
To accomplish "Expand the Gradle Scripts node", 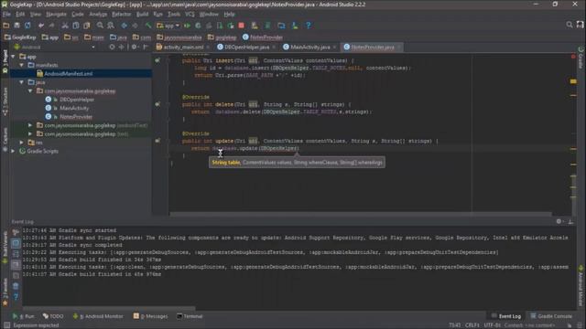I will (14, 151).
